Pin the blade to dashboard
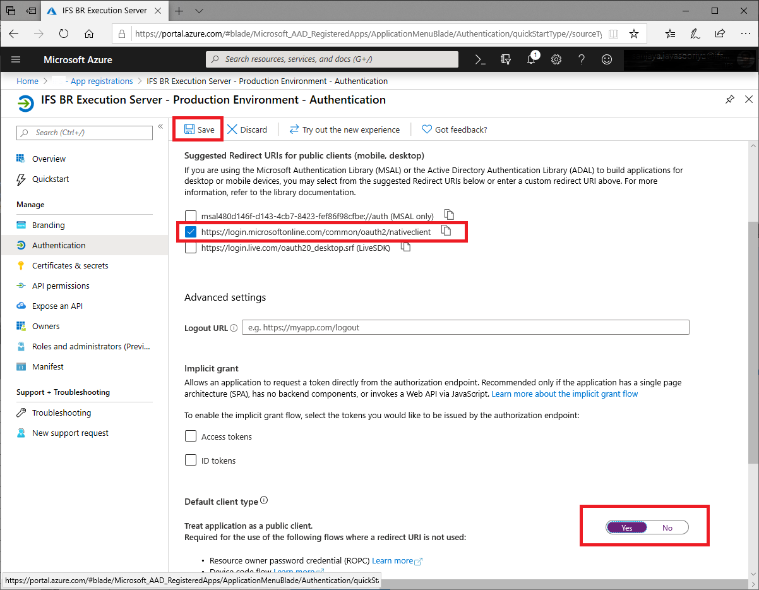The width and height of the screenshot is (759, 590). point(730,100)
